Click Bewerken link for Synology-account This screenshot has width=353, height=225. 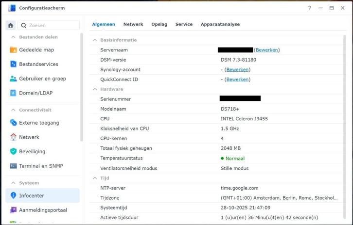point(237,70)
